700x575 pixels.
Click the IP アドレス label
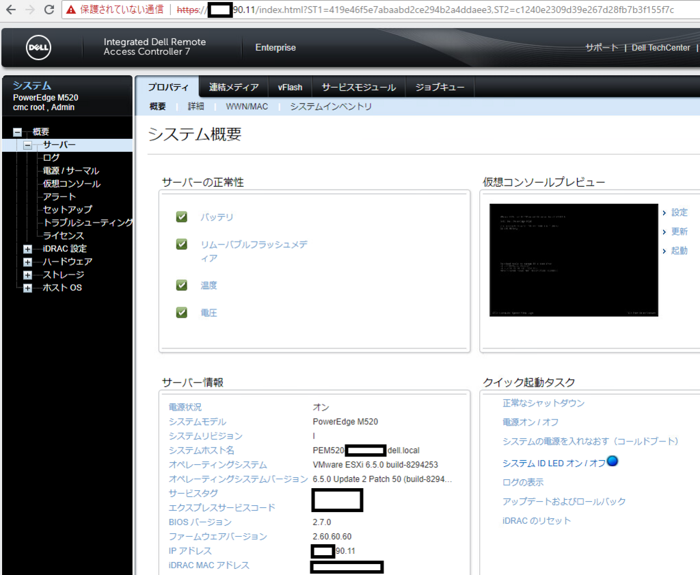(190, 550)
